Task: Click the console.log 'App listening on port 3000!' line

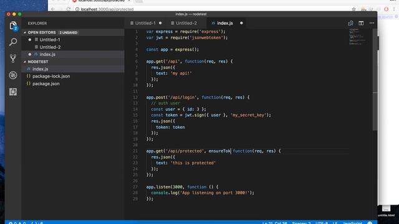Action: pyautogui.click(x=203, y=193)
